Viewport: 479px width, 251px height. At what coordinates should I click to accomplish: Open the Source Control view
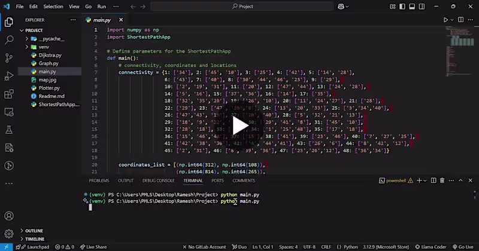click(x=9, y=57)
